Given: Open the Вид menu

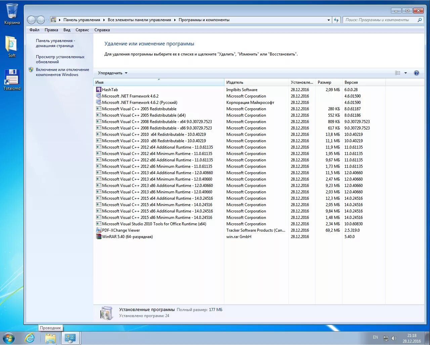Looking at the screenshot, I should click(67, 30).
